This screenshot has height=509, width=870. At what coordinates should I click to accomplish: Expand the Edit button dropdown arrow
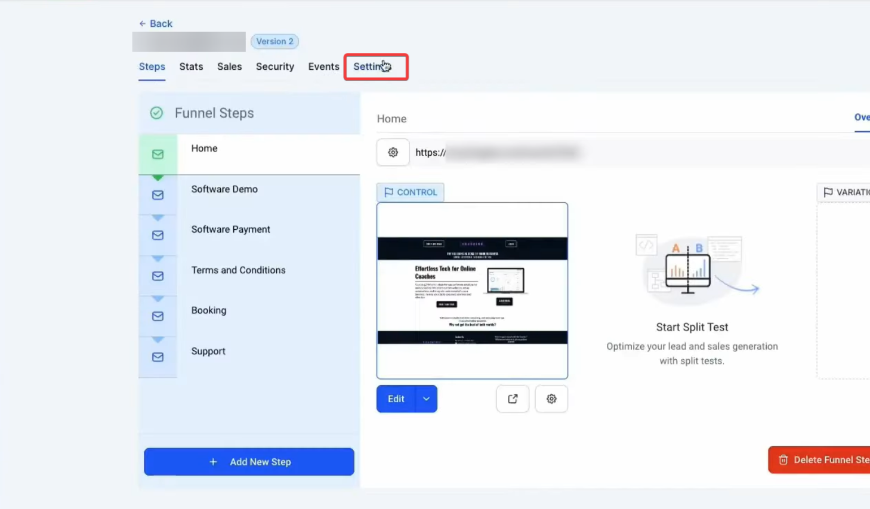426,399
